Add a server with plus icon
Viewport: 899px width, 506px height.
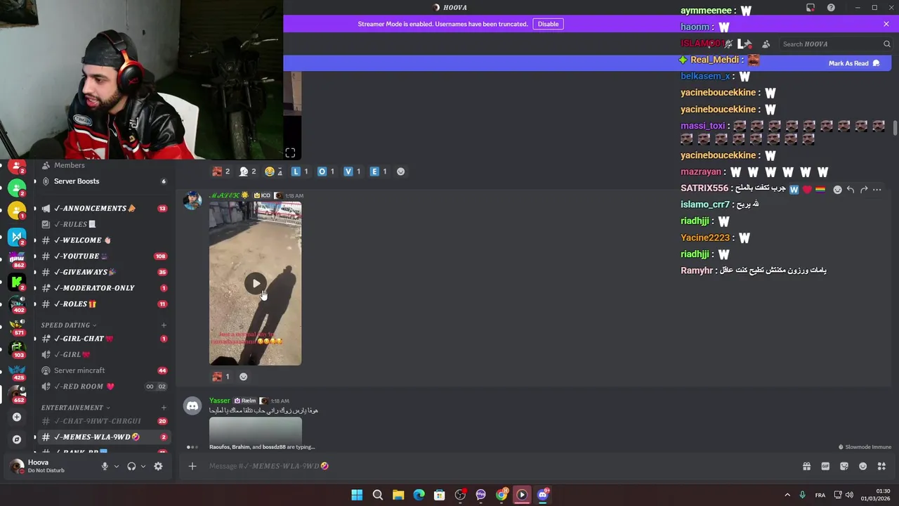[x=17, y=417]
